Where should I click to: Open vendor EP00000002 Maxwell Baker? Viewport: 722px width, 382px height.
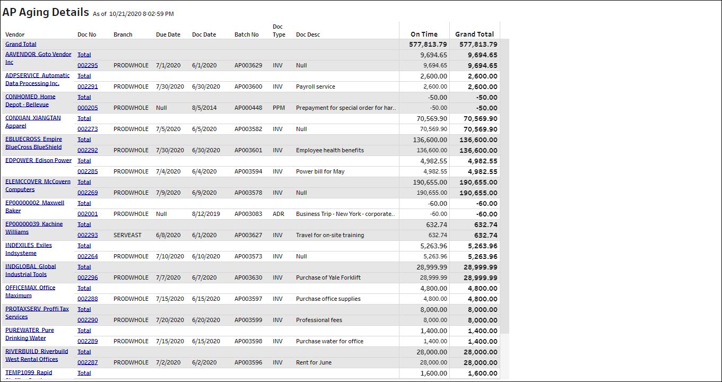pos(34,206)
